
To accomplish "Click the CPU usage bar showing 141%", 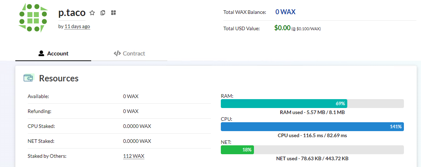I will [312, 126].
